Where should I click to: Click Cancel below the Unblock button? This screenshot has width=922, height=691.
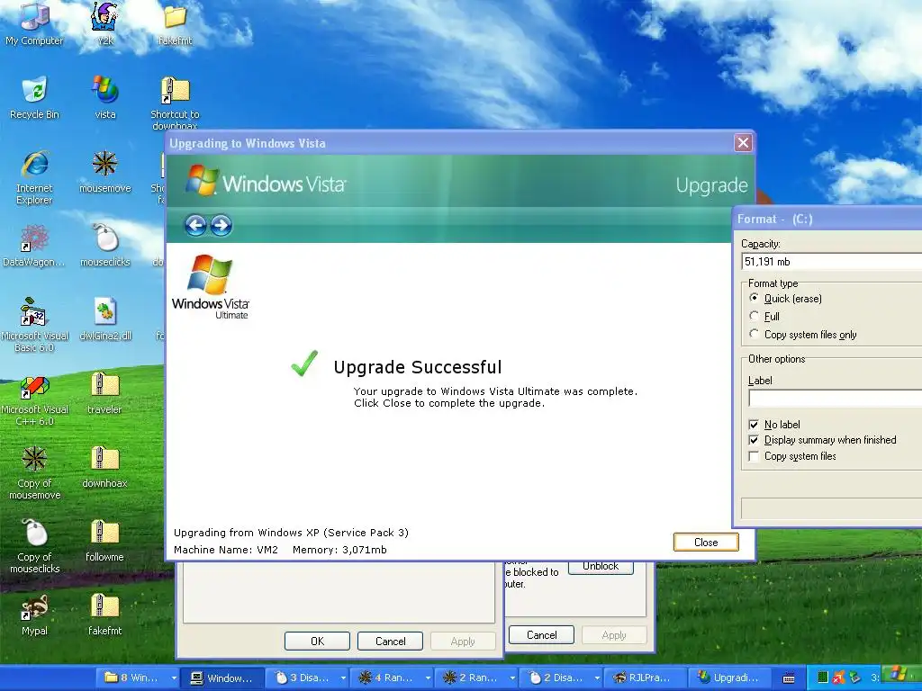tap(541, 634)
